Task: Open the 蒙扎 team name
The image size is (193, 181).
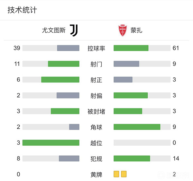Action: click(x=136, y=30)
